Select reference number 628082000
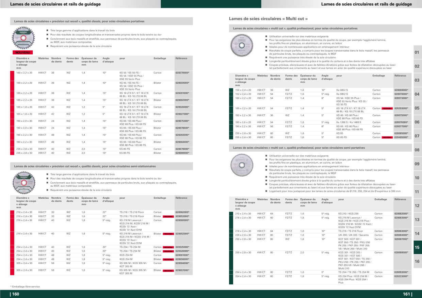422x298 pixels. [x=401, y=213]
